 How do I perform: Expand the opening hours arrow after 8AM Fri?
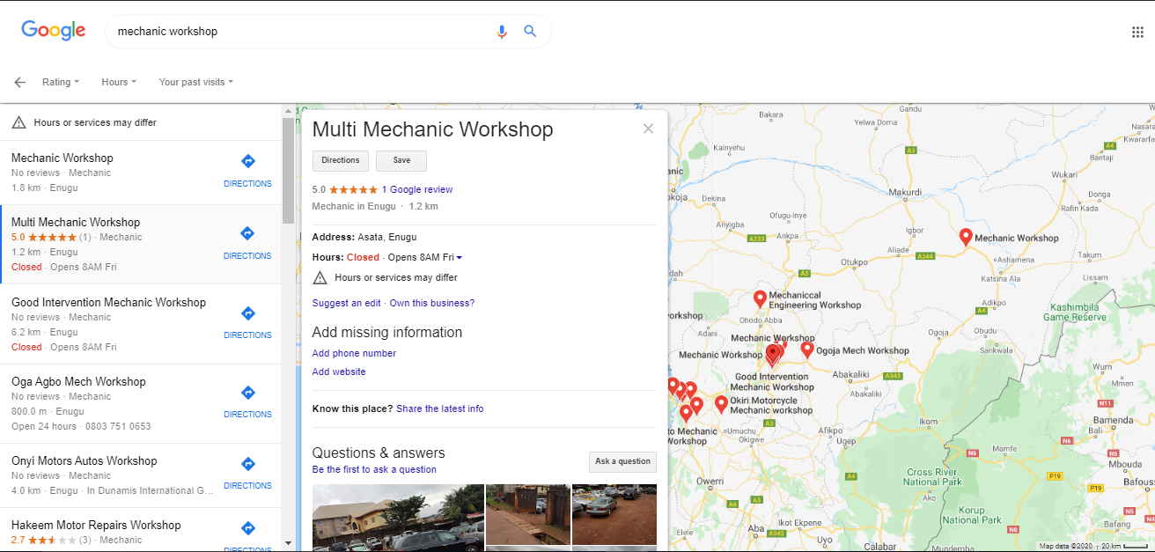tap(460, 258)
